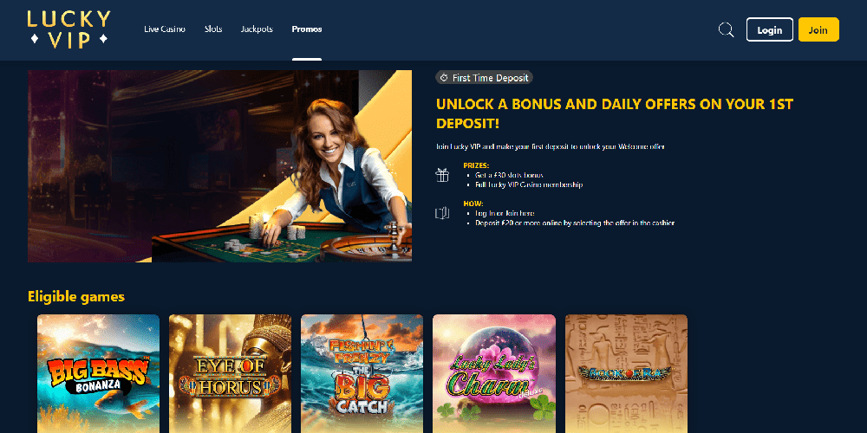This screenshot has width=867, height=433.
Task: Click the Lucky VIP logo
Action: 68,29
